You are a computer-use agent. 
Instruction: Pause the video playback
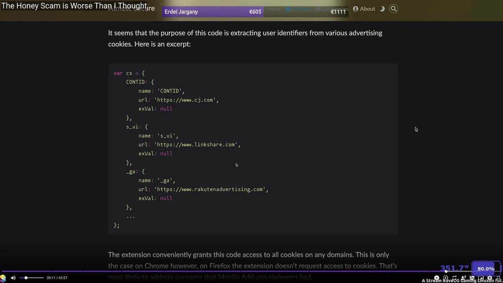(437, 278)
